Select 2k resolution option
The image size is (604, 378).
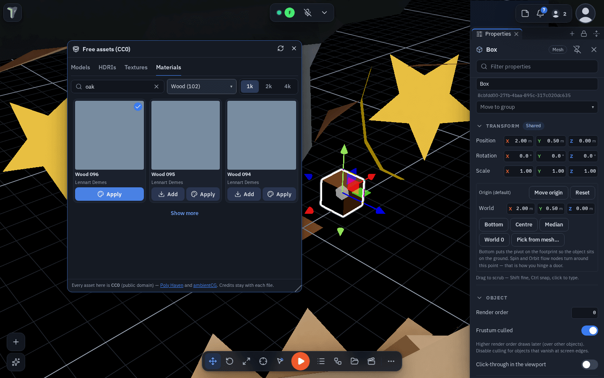click(x=269, y=87)
